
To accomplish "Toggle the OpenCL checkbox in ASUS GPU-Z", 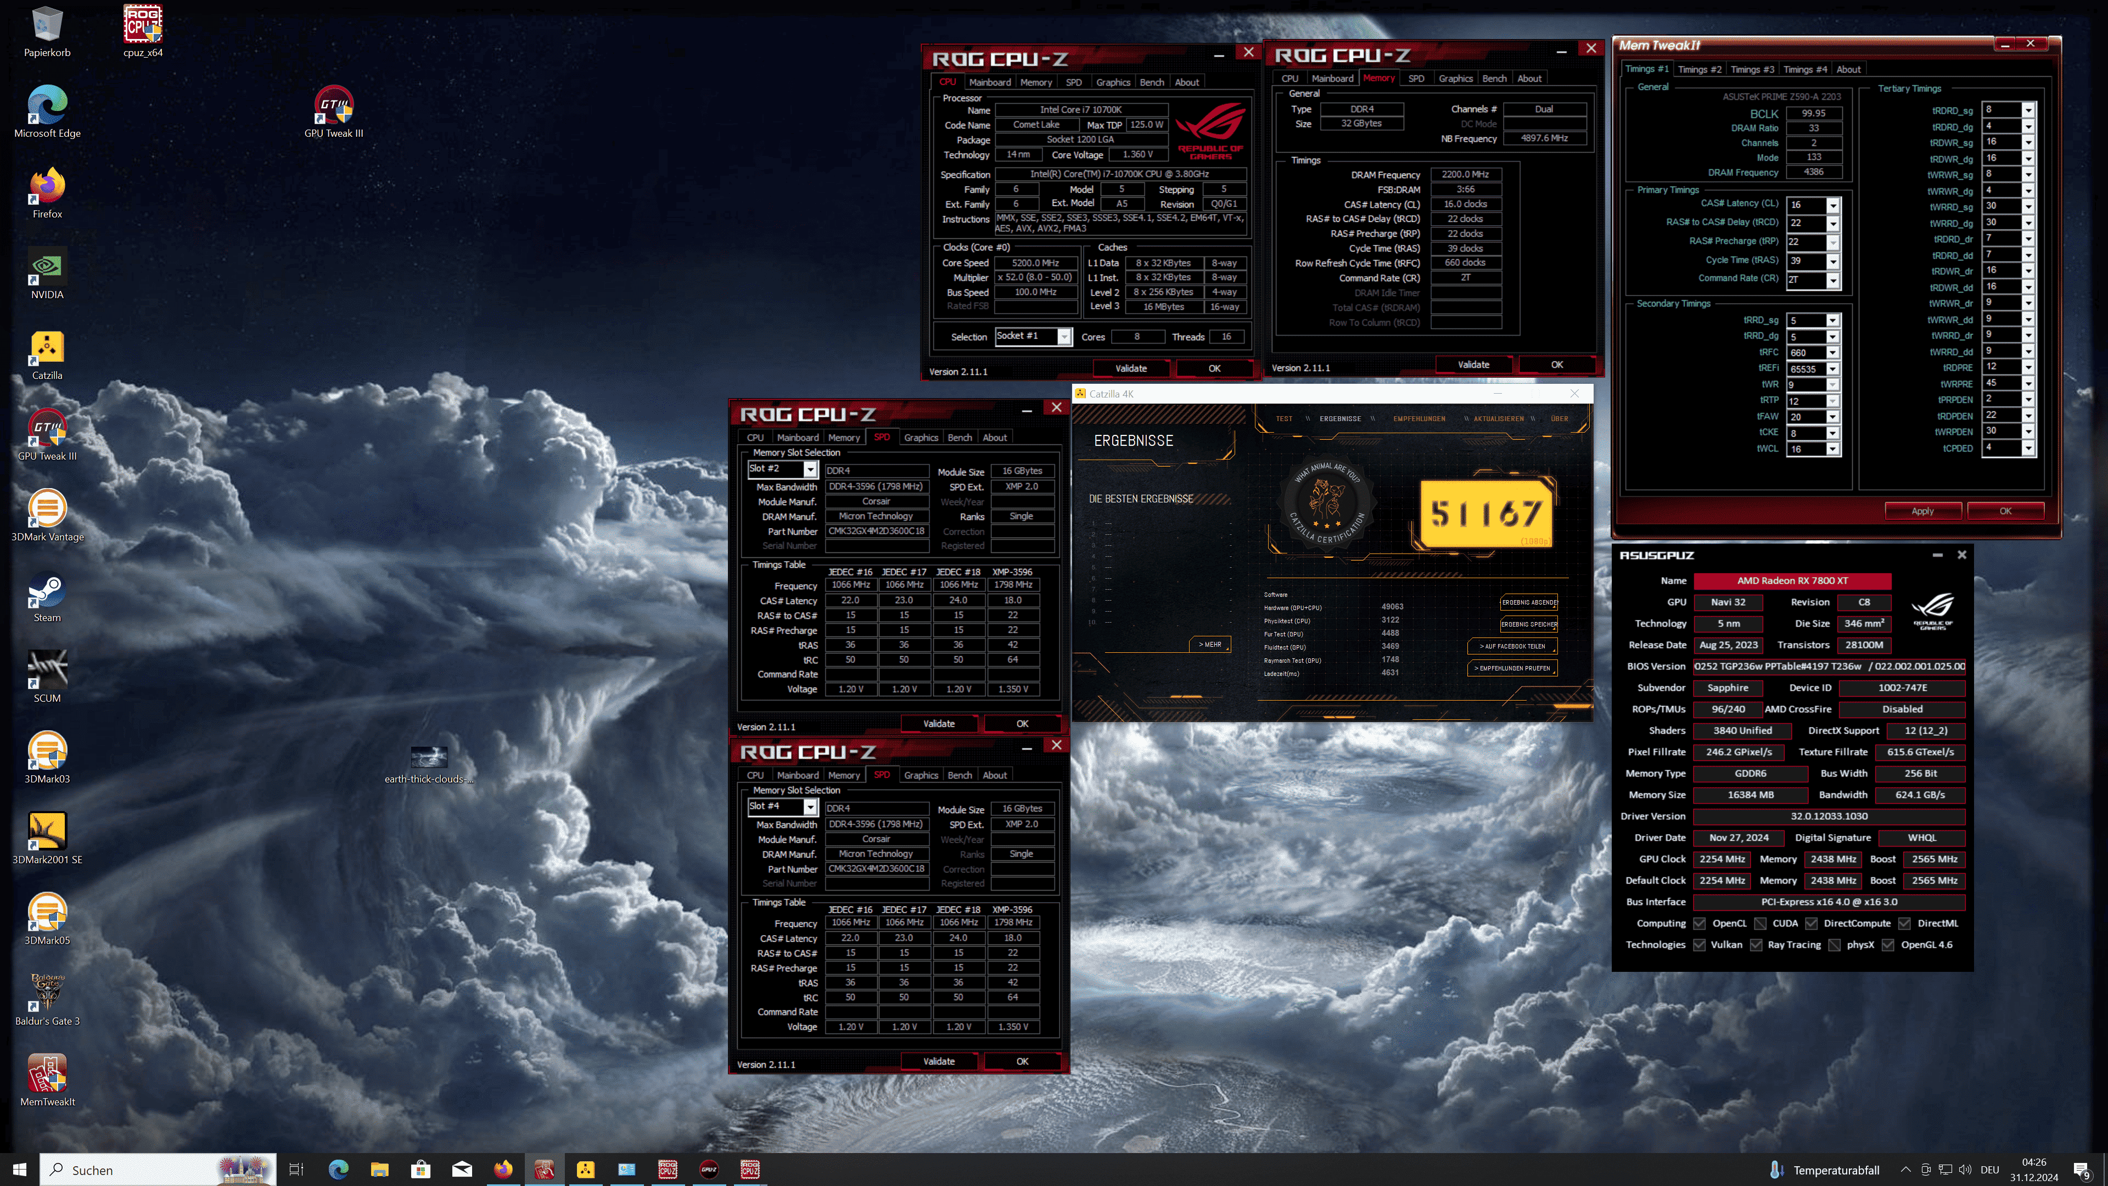I will [x=1700, y=923].
